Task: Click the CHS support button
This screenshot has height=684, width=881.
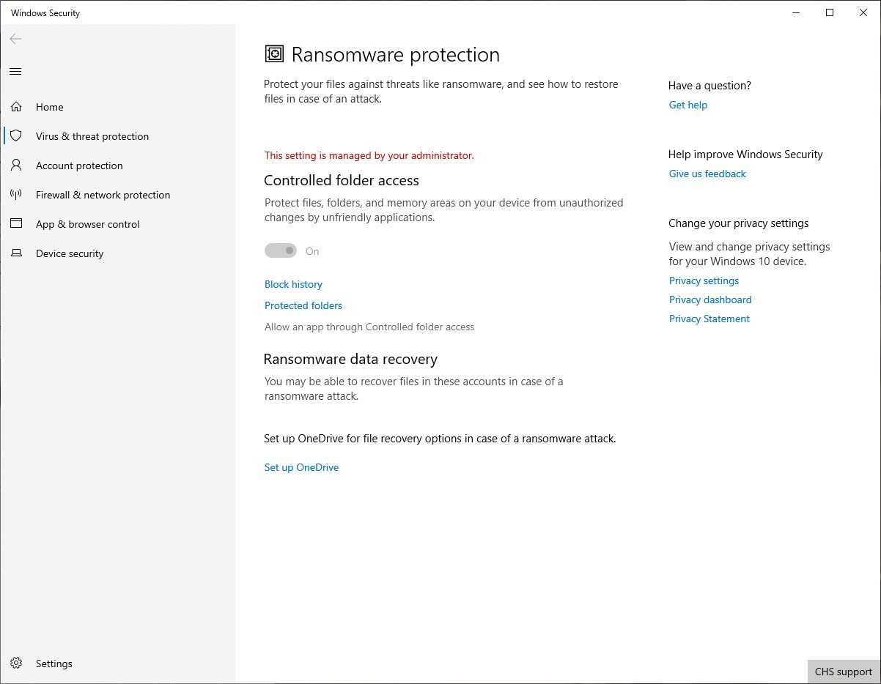Action: pos(844,672)
